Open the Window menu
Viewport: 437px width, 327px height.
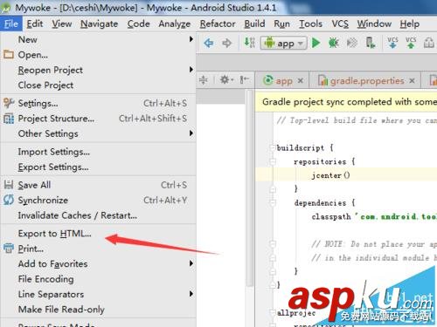pos(374,24)
